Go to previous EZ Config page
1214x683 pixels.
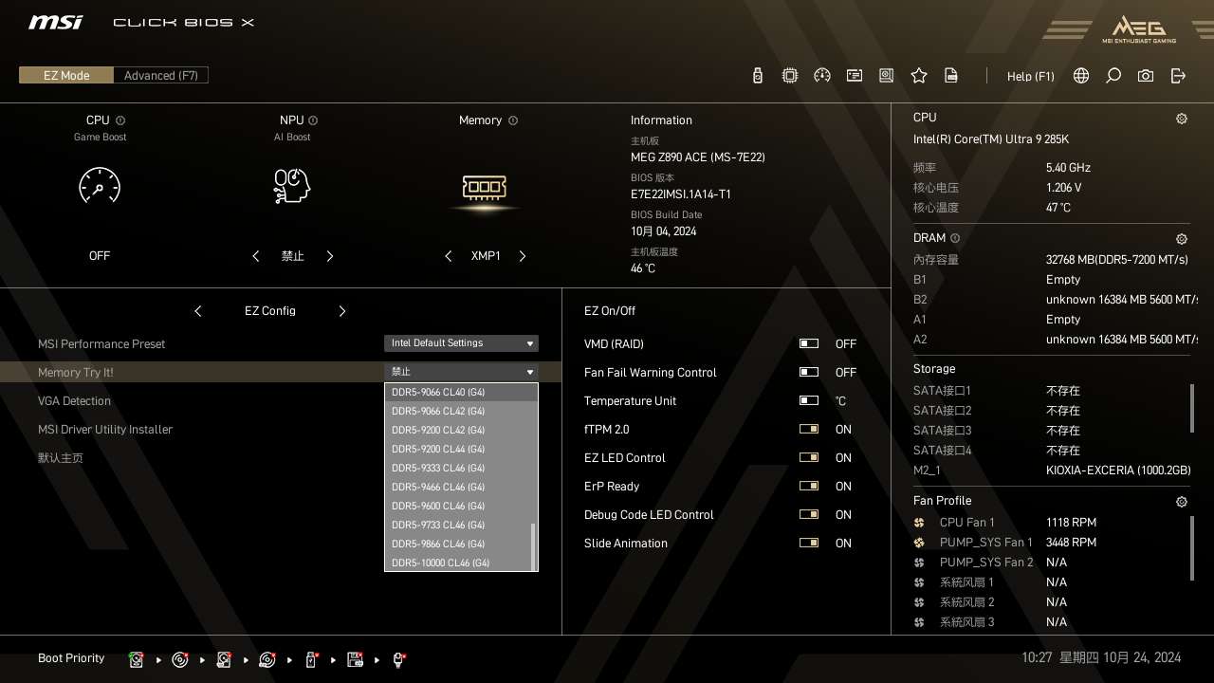coord(197,311)
